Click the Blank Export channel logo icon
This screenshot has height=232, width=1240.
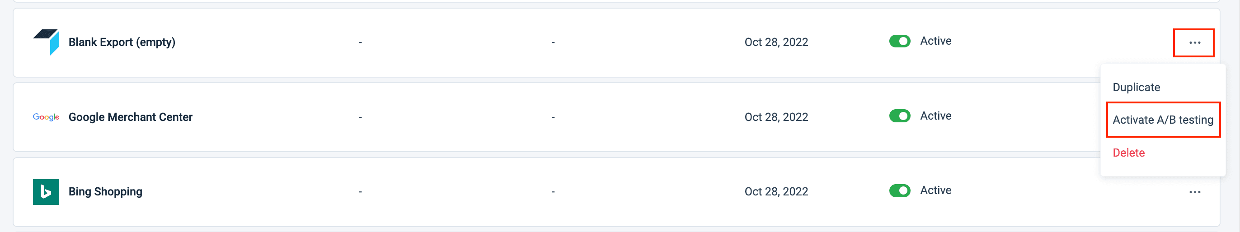pos(47,42)
